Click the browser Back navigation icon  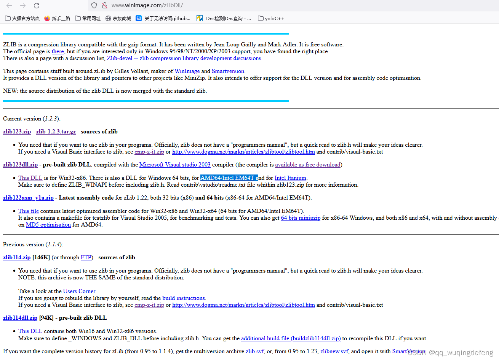[9, 5]
